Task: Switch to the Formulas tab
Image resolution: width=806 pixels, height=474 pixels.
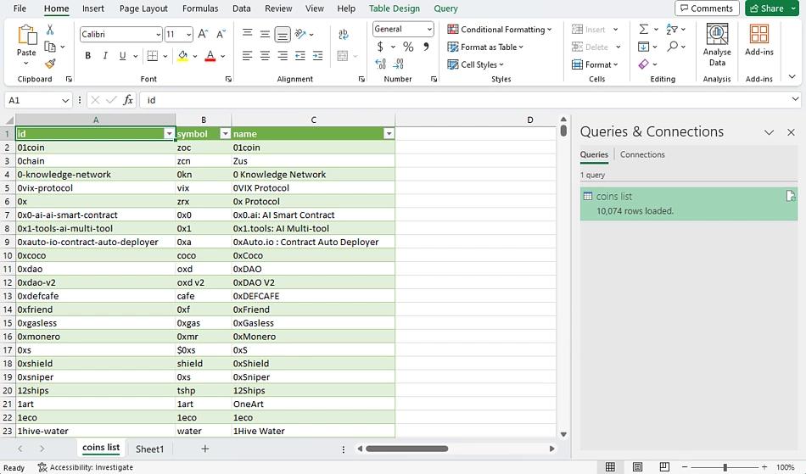Action: [200, 8]
